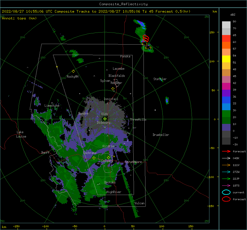This screenshot has width=247, height=230.
Task: Click the Cochrane label on the map
Action: (90, 153)
